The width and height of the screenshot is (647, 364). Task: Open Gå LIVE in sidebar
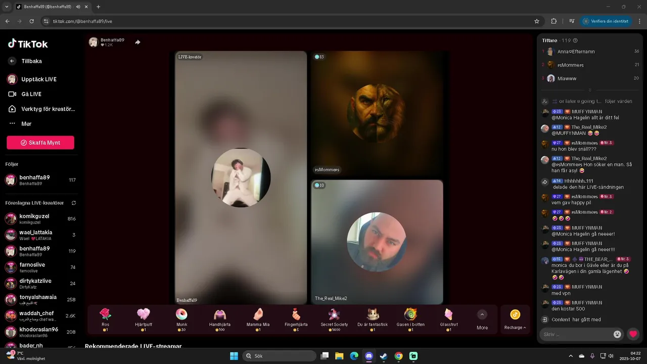(31, 94)
